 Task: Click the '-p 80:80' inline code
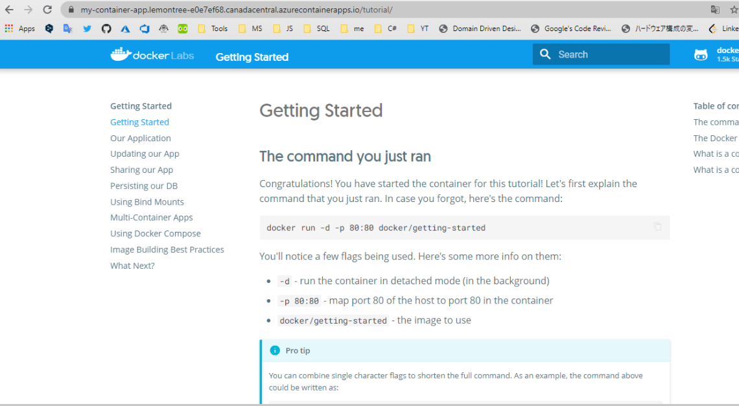click(299, 301)
